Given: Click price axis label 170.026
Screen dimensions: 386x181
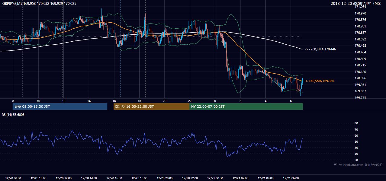Looking at the screenshot, I should pos(360,78).
